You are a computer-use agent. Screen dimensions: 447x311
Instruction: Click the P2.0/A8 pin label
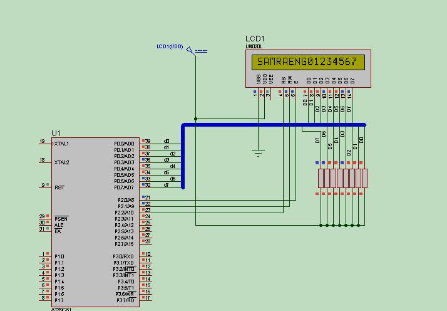point(126,200)
